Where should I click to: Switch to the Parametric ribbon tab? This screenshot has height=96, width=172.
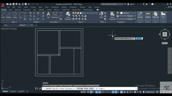[x=27, y=10]
